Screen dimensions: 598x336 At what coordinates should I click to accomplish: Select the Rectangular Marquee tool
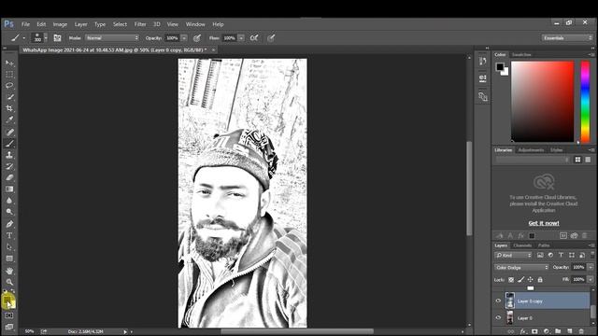coord(9,74)
